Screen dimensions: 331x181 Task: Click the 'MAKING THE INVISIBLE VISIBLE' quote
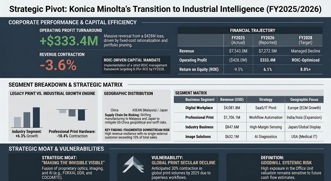coord(73,163)
